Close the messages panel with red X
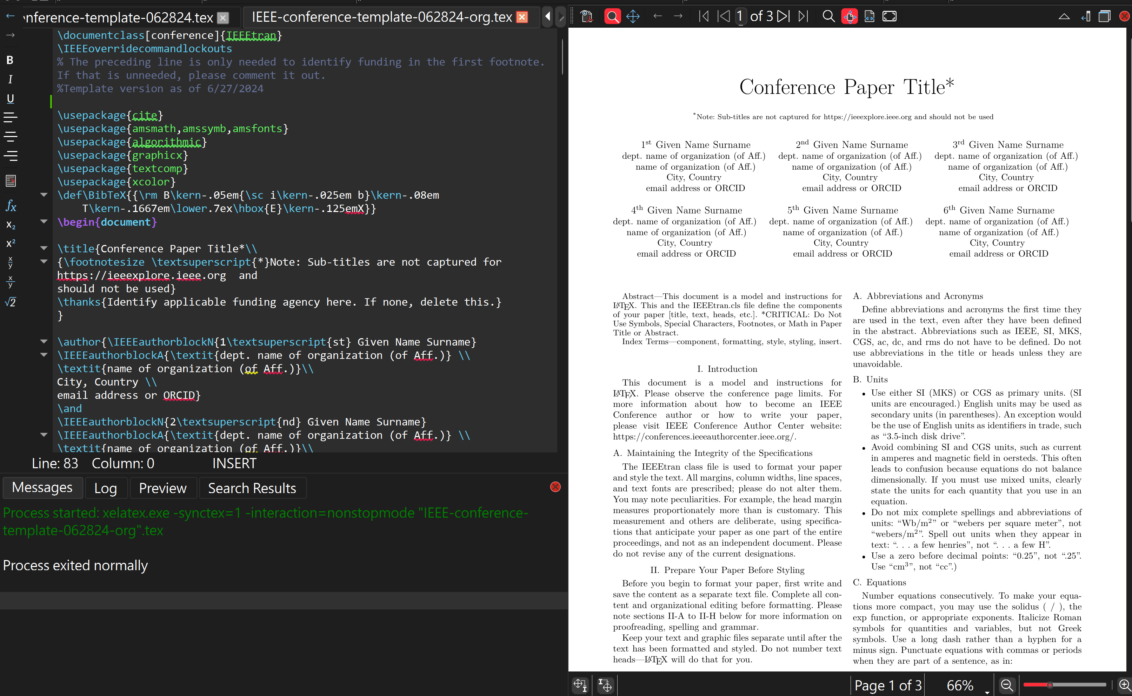The image size is (1132, 696). click(x=555, y=487)
